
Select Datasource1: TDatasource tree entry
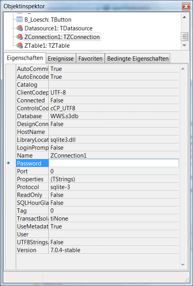[x=58, y=28]
